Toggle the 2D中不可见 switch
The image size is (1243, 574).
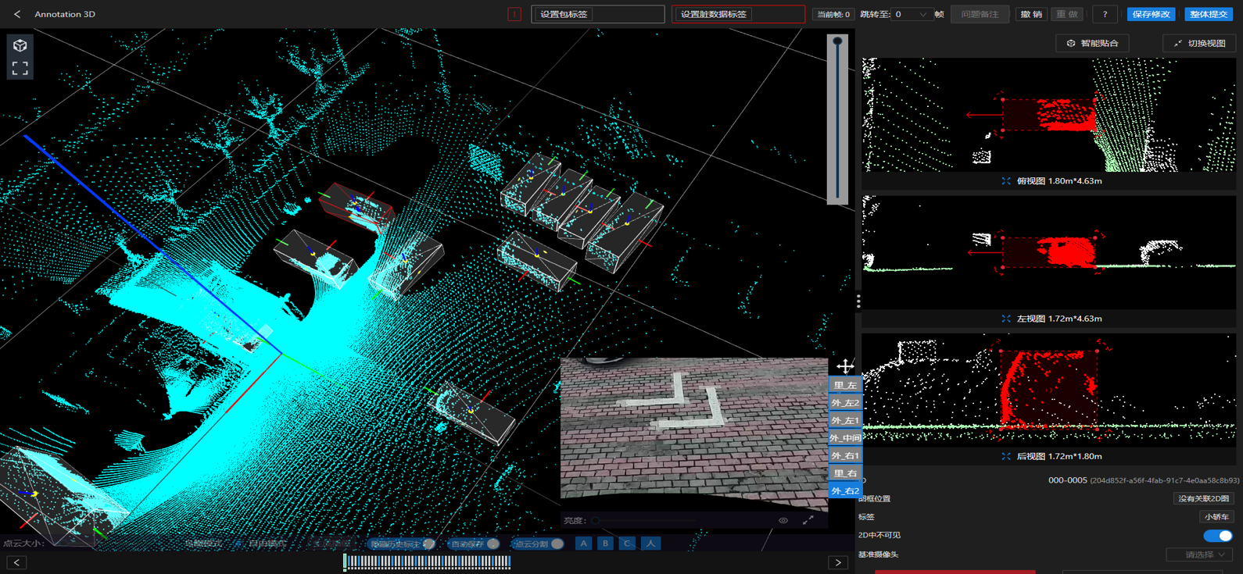[1217, 536]
